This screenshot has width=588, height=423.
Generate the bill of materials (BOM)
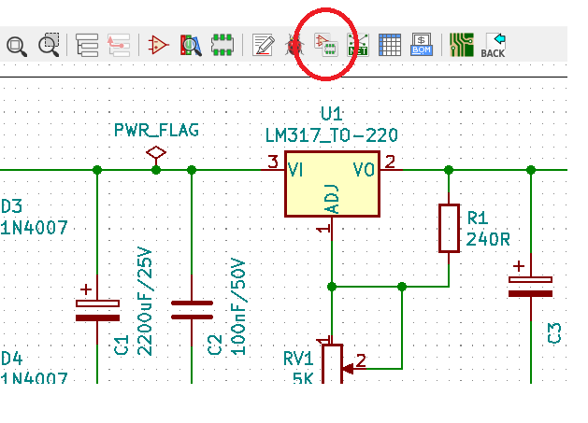(421, 44)
